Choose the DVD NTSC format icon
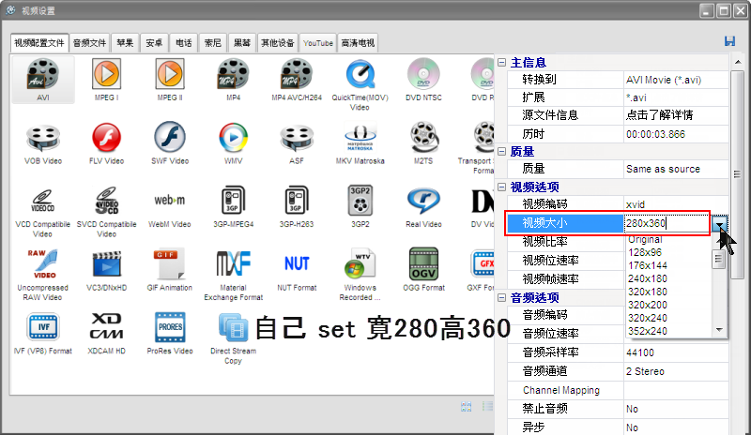This screenshot has height=435, width=751. click(423, 74)
